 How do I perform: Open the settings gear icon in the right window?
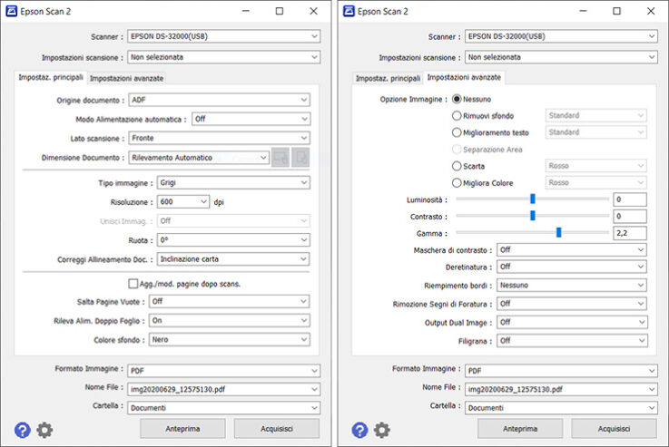382,430
